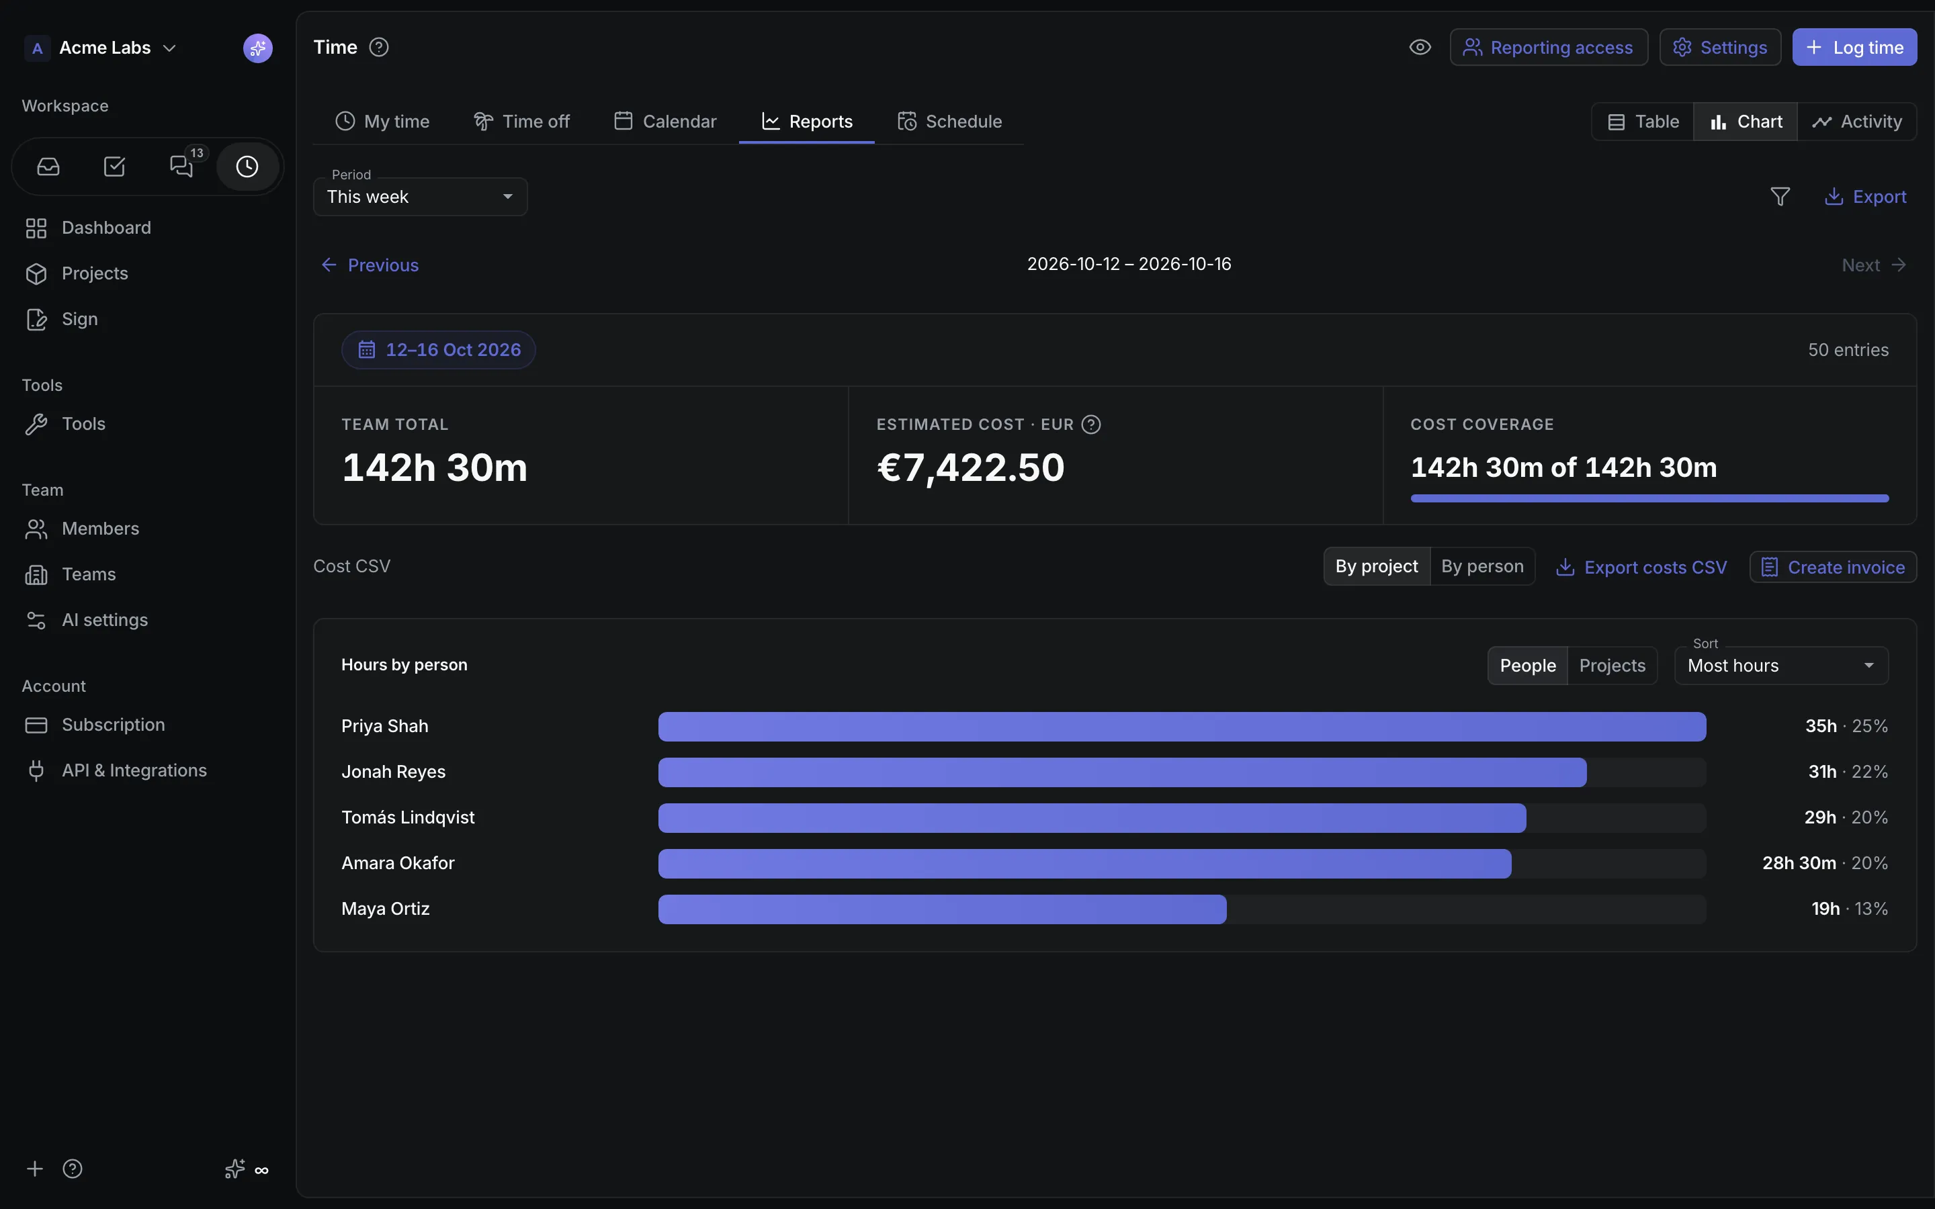Click Export costs CSV
The width and height of the screenshot is (1935, 1209).
click(x=1641, y=567)
